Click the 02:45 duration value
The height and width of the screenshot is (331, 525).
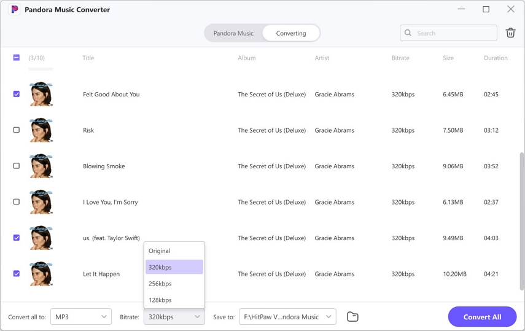[x=491, y=94]
